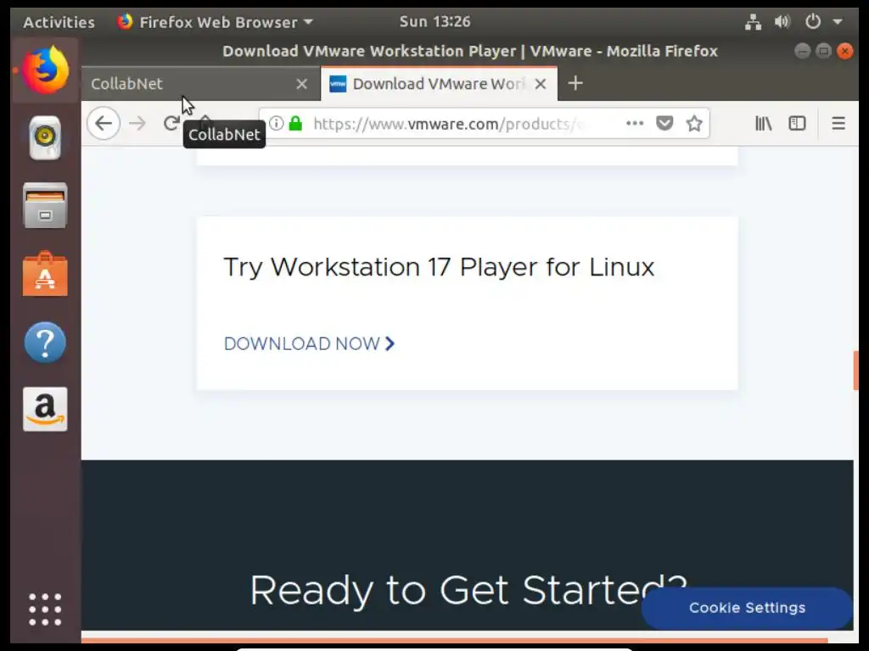Minimize the Firefox window
Image resolution: width=869 pixels, height=651 pixels.
point(802,51)
